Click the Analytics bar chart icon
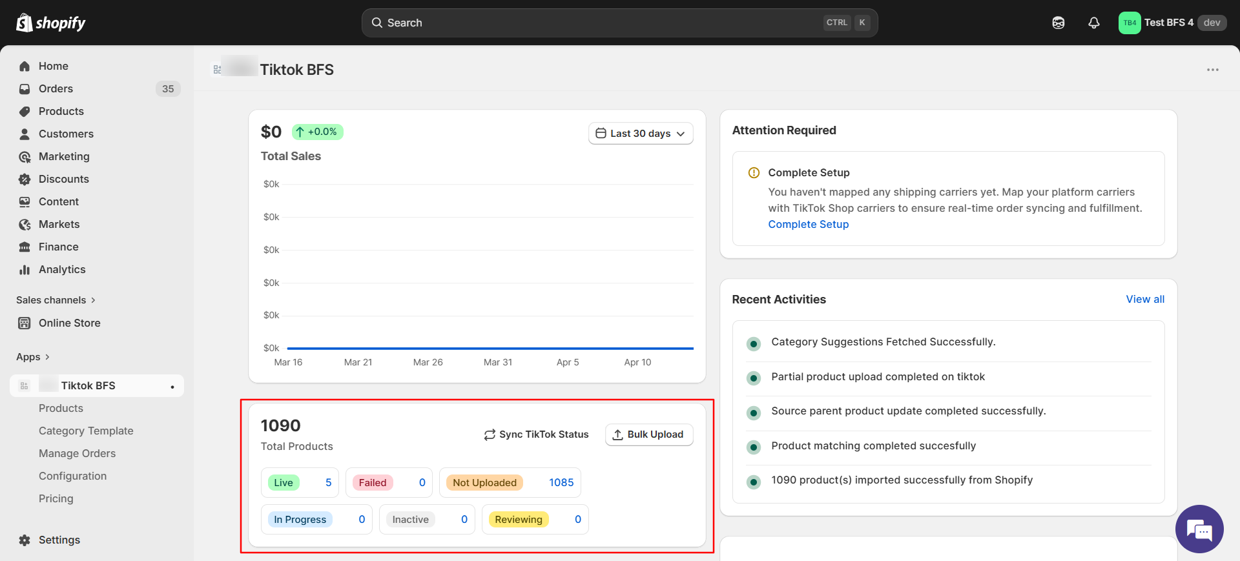The image size is (1240, 561). pyautogui.click(x=25, y=270)
